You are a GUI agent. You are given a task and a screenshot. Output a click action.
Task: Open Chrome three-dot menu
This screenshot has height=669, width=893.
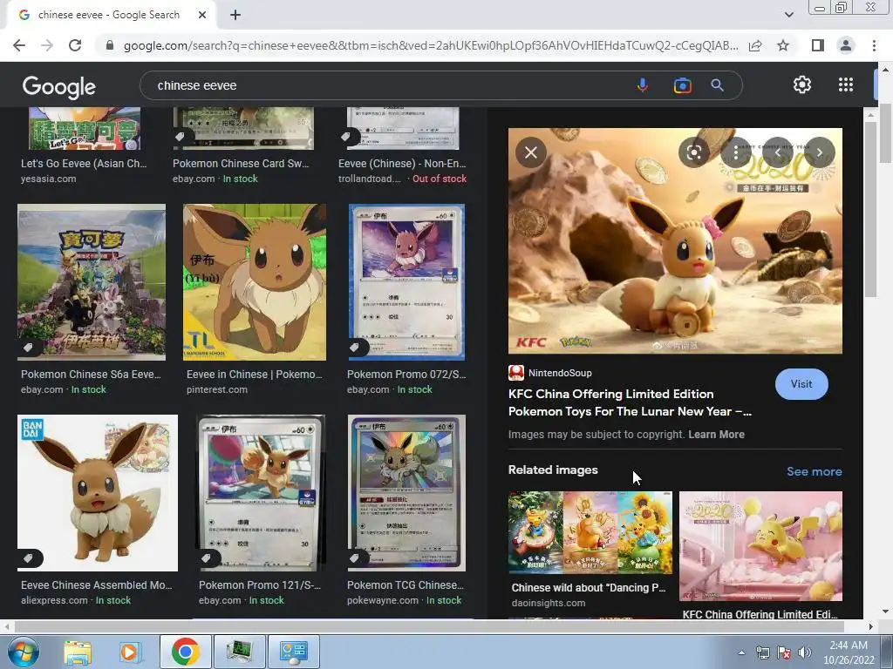[x=874, y=45]
